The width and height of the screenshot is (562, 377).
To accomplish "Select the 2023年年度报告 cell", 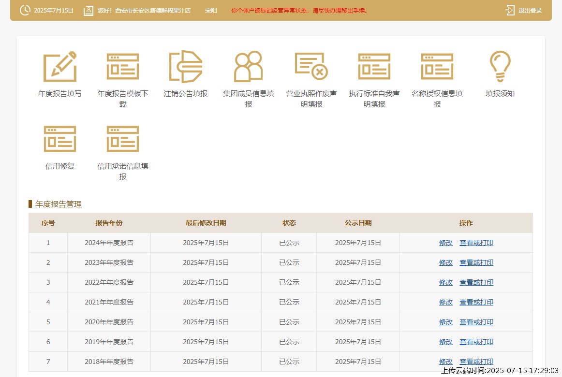I will coord(109,262).
